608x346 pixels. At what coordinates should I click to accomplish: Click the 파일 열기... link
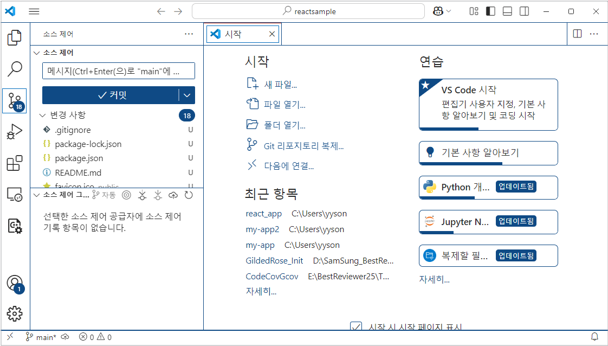276,105
